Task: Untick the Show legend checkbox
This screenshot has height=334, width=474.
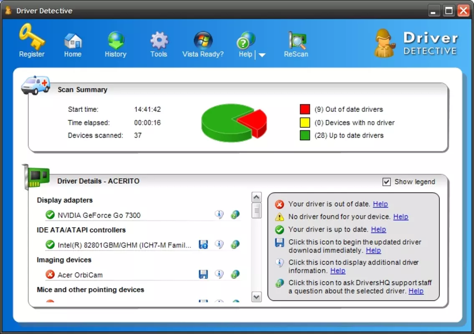Action: tap(386, 182)
